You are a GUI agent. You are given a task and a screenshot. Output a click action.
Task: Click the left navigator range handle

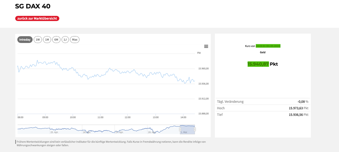180,129
